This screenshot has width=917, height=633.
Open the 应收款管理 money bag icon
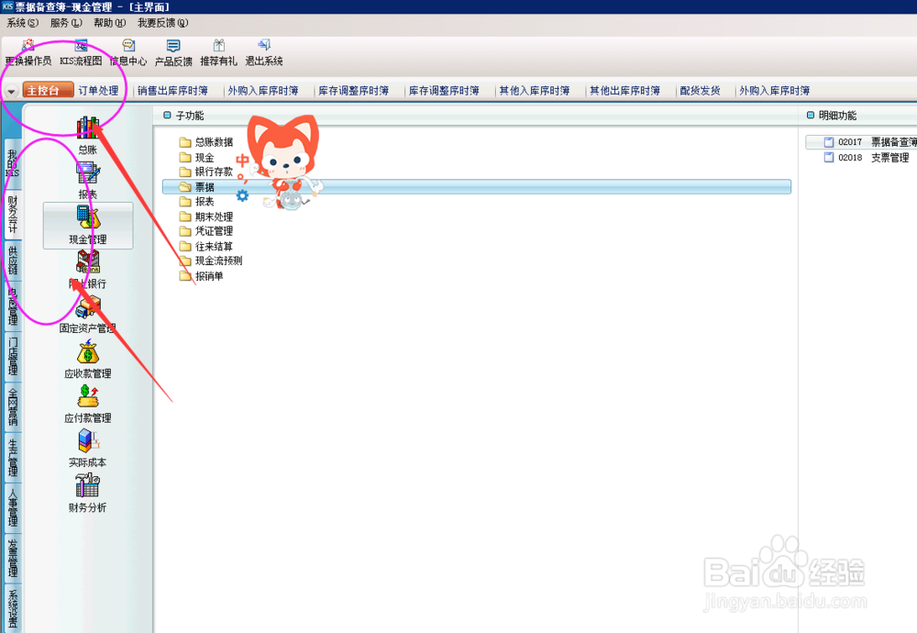click(88, 351)
